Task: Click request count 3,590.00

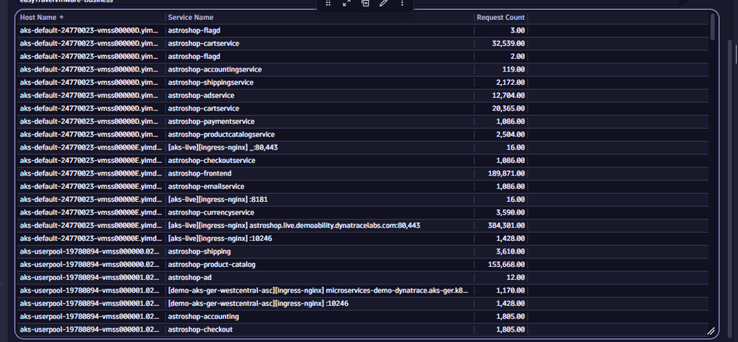Action: 510,212
